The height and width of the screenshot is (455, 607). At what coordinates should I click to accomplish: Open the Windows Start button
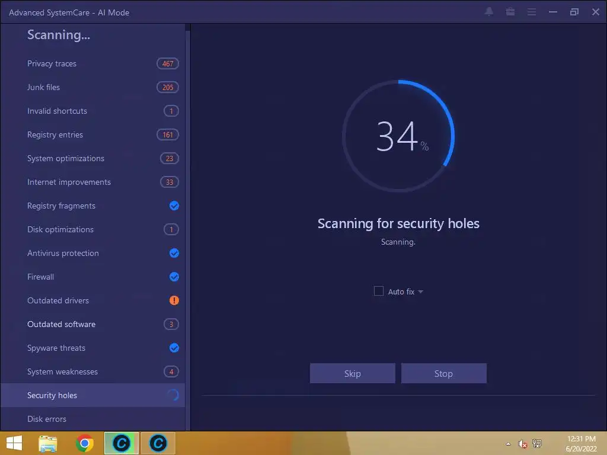coord(14,443)
